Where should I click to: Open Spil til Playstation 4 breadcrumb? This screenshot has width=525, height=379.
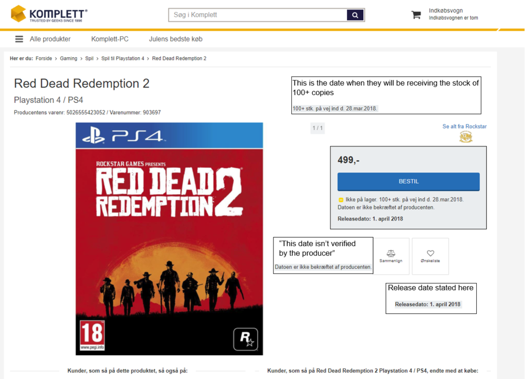[122, 58]
